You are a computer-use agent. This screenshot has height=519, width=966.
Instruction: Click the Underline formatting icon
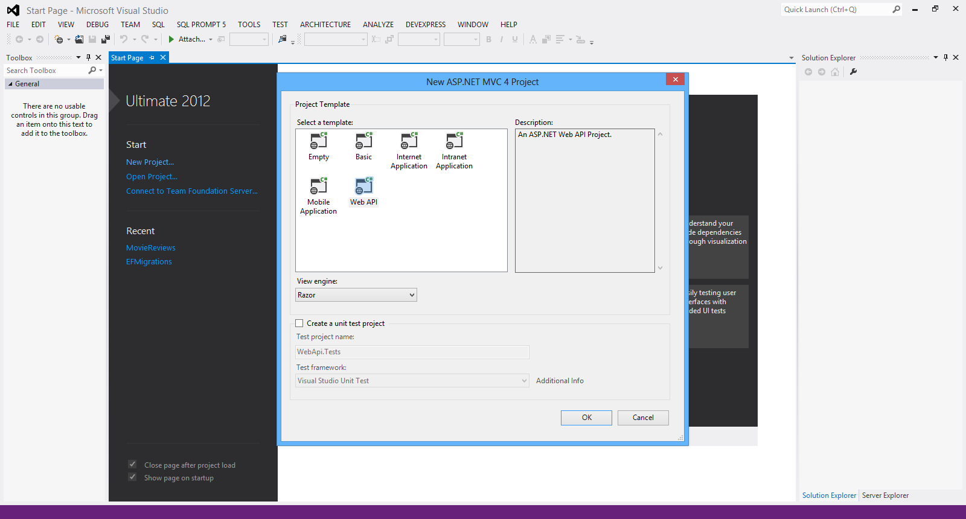[x=515, y=39]
